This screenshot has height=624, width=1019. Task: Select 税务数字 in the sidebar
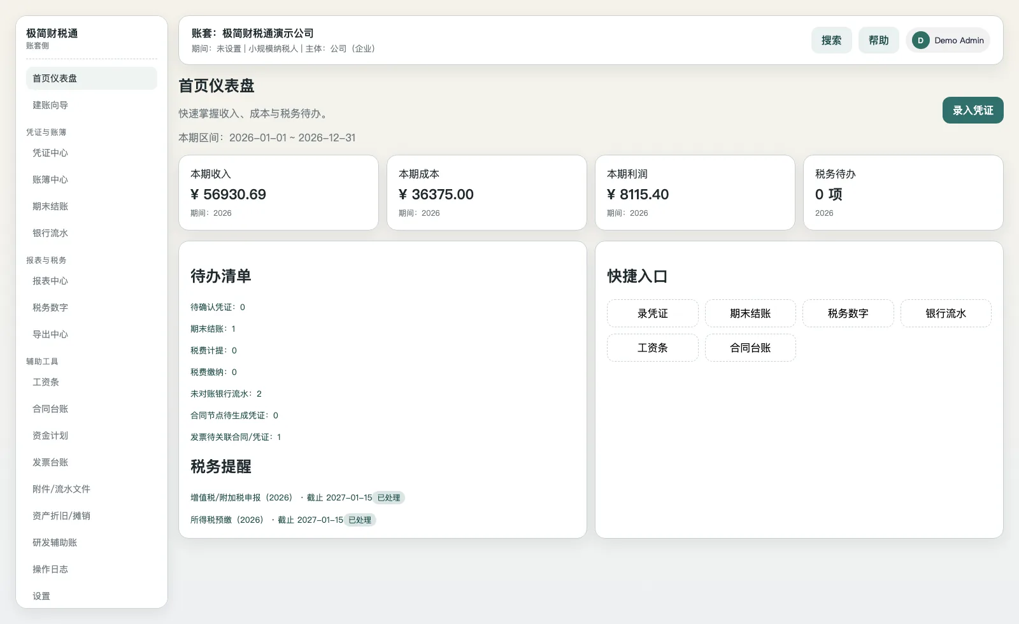[x=50, y=308]
